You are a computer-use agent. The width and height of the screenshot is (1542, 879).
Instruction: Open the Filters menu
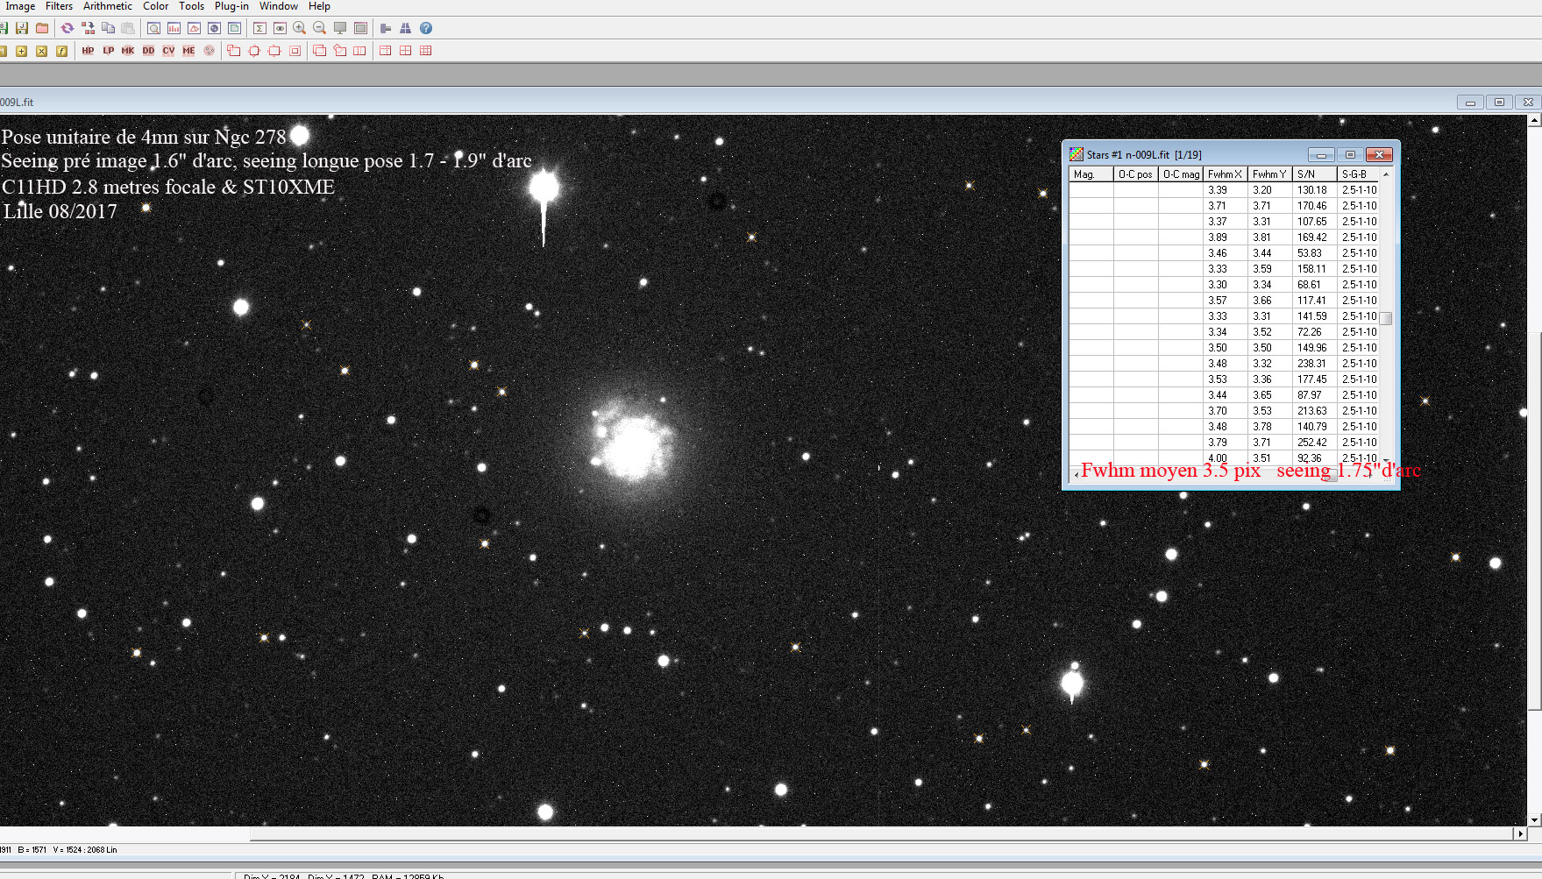point(59,6)
